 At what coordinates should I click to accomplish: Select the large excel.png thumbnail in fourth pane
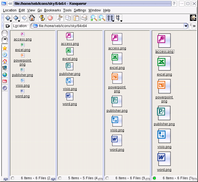(x=164, y=64)
